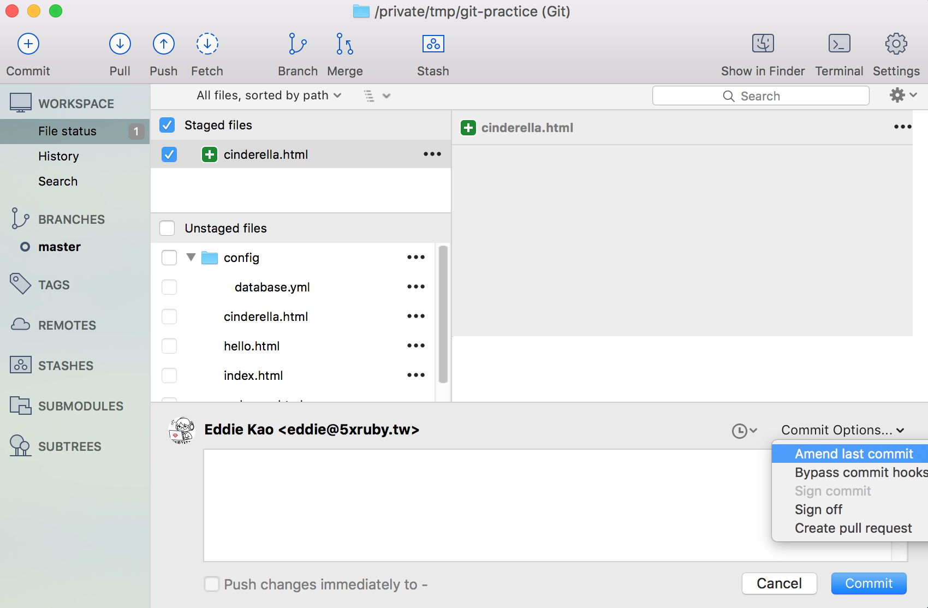
Task: Choose Create pull request menu item
Action: pyautogui.click(x=853, y=528)
